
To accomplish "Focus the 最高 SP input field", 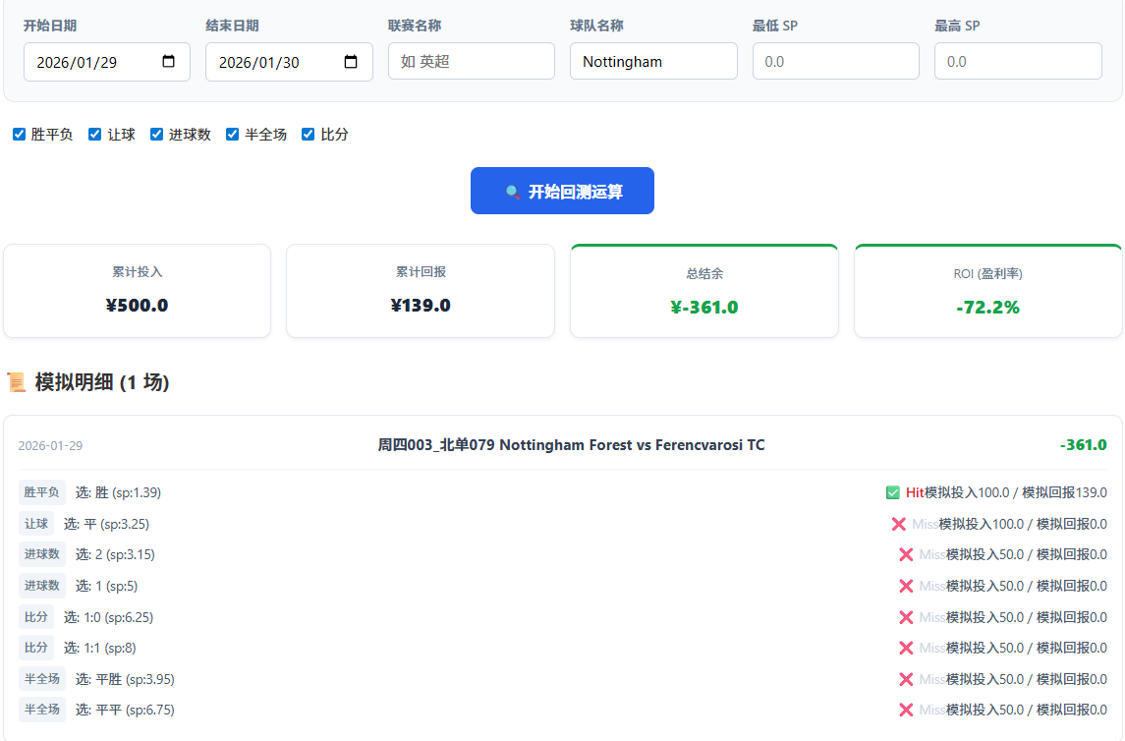I will pyautogui.click(x=1017, y=61).
